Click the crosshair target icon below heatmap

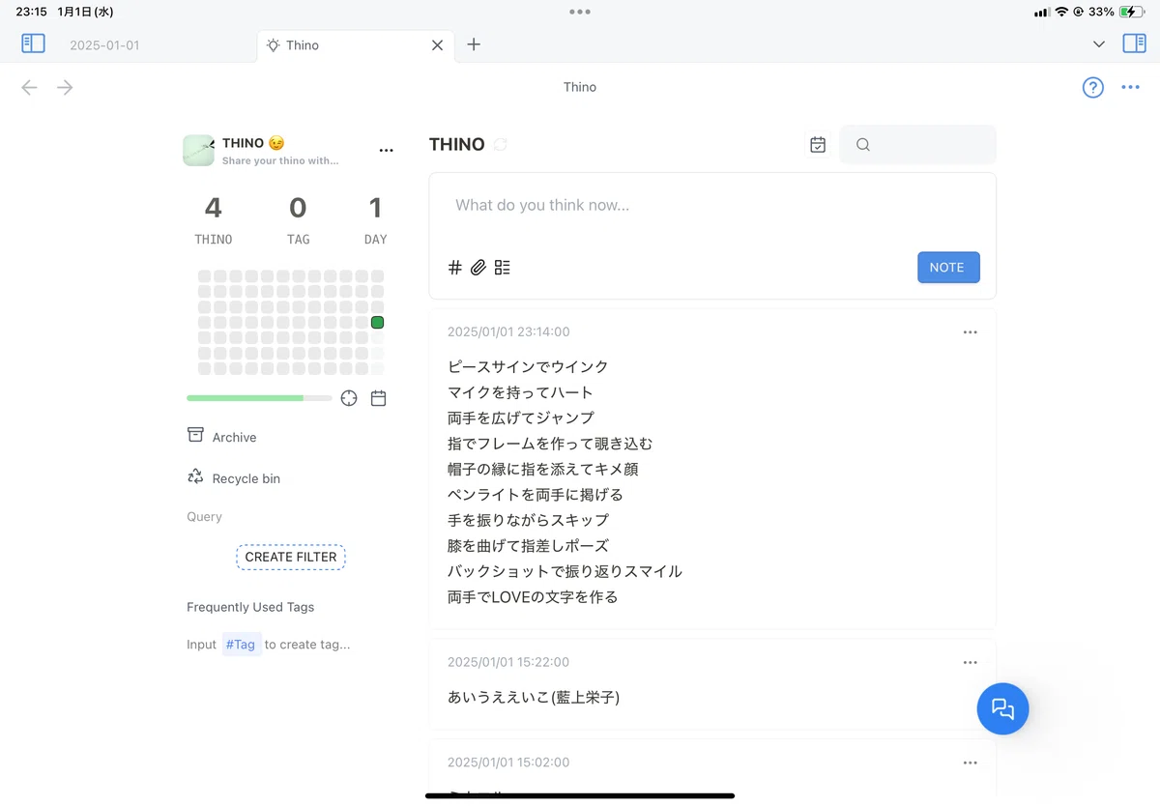pos(349,398)
